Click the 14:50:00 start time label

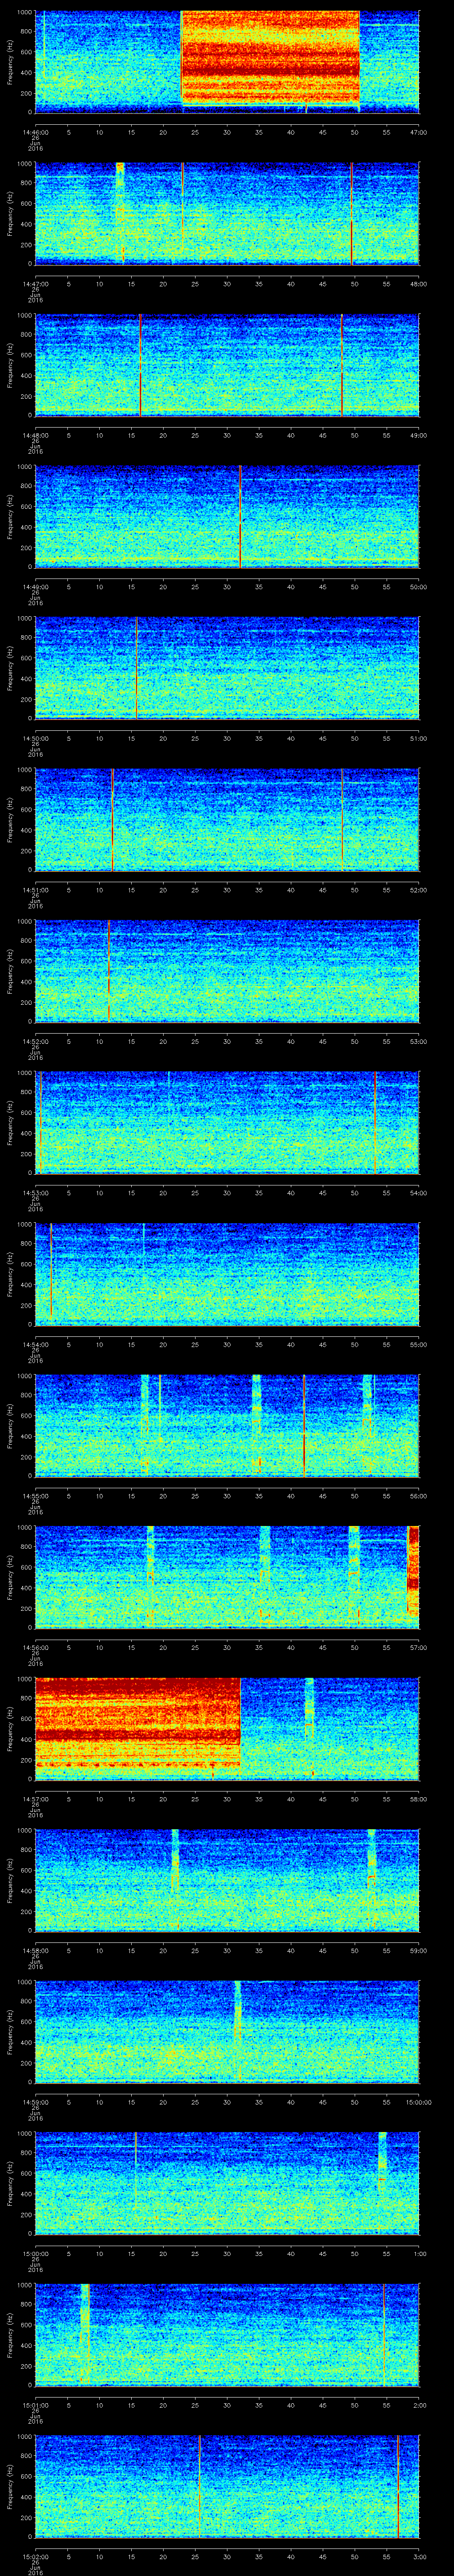pyautogui.click(x=35, y=738)
